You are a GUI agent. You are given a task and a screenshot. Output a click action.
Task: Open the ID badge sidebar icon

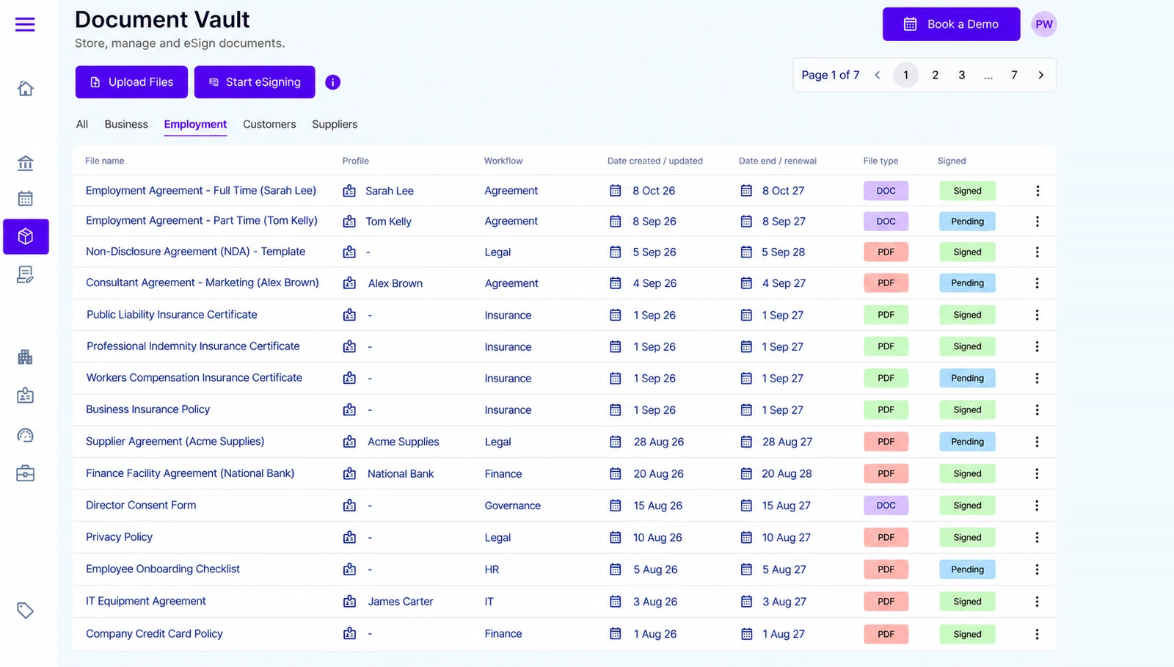[26, 396]
